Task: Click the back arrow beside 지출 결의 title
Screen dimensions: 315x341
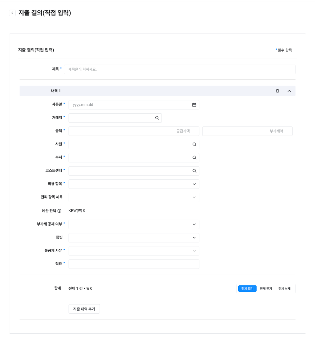Action: coord(12,13)
